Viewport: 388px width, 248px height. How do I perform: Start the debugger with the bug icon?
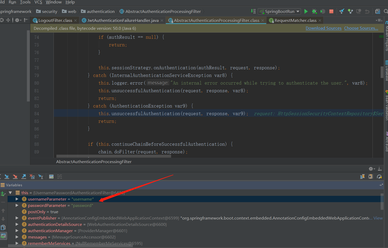click(x=314, y=11)
